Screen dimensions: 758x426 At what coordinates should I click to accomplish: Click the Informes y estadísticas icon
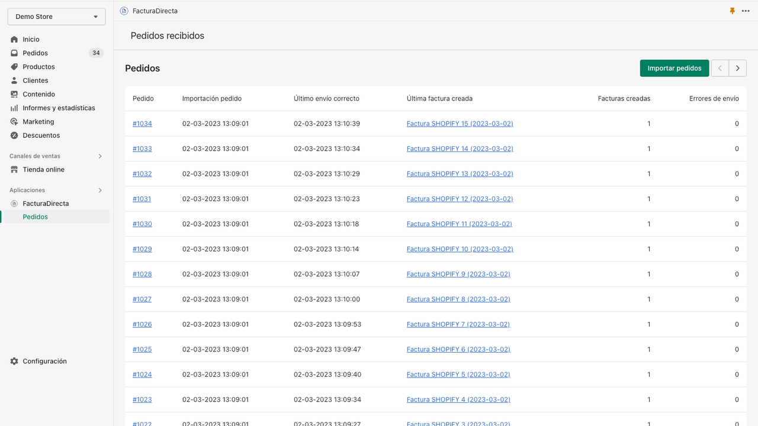tap(14, 108)
